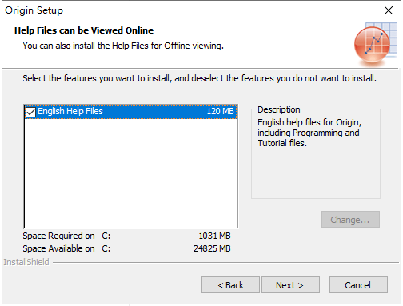Click the Space Required on C: label

pyautogui.click(x=66, y=236)
